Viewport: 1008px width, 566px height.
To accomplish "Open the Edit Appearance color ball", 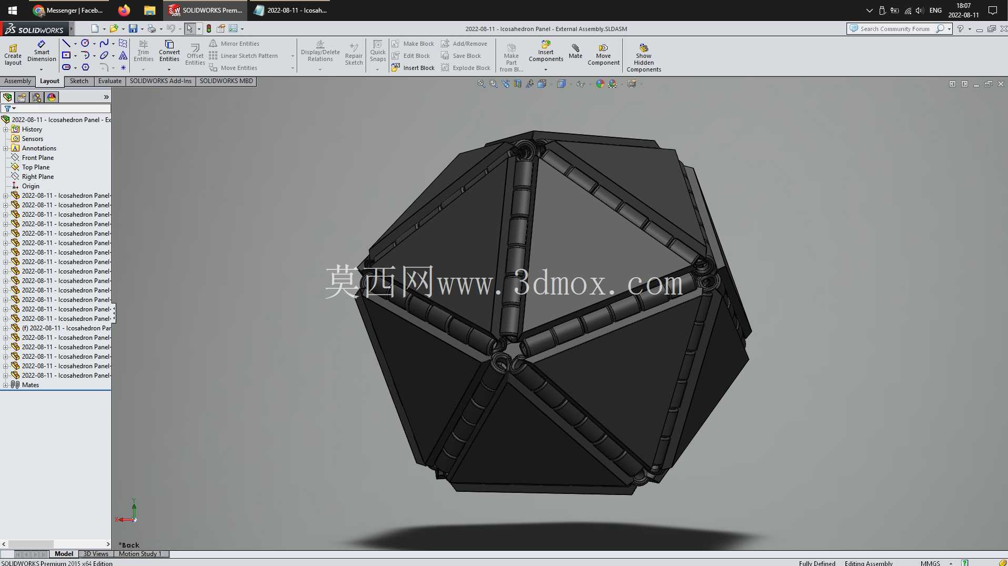I will pos(600,84).
